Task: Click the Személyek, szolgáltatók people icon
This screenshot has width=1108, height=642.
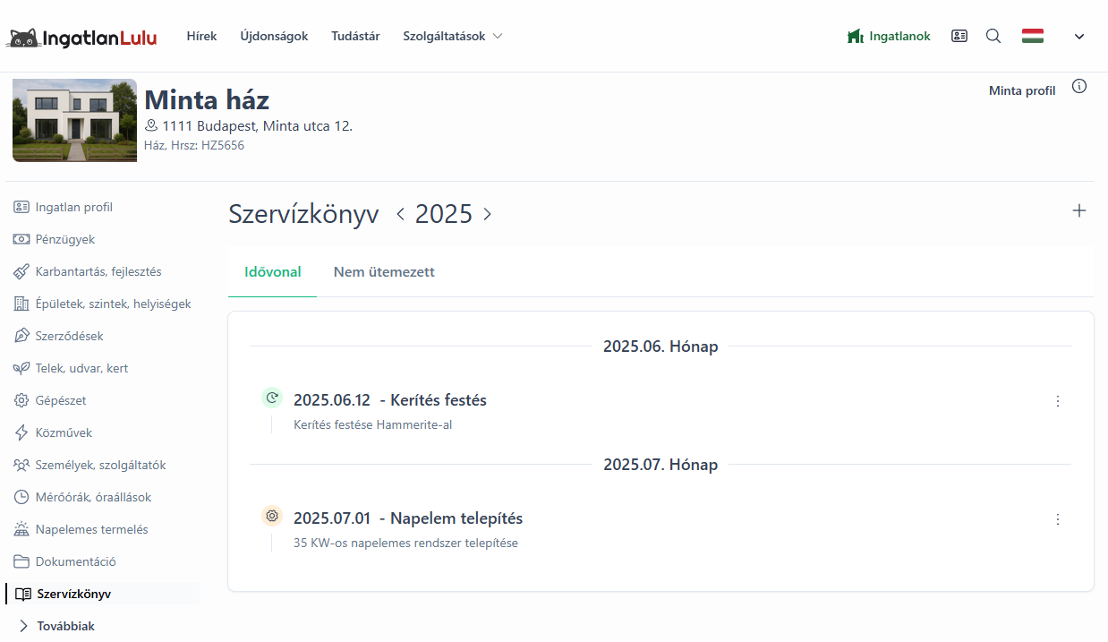Action: click(x=21, y=465)
